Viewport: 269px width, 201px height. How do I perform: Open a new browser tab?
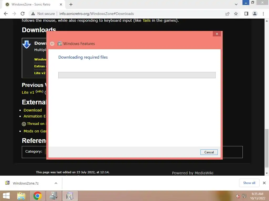point(71,4)
